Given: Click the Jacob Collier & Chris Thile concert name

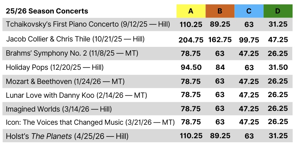Looking at the screenshot, I should [x=75, y=39].
